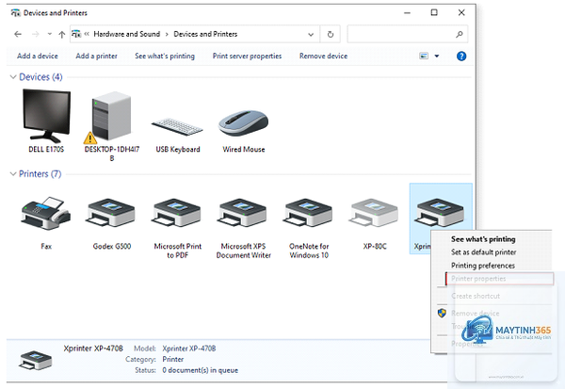Collapse the Devices (4) group
The width and height of the screenshot is (565, 389).
tap(13, 77)
